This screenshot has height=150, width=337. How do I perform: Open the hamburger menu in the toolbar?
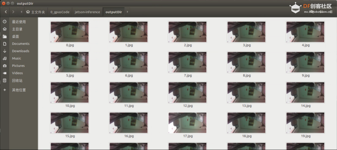pos(331,12)
